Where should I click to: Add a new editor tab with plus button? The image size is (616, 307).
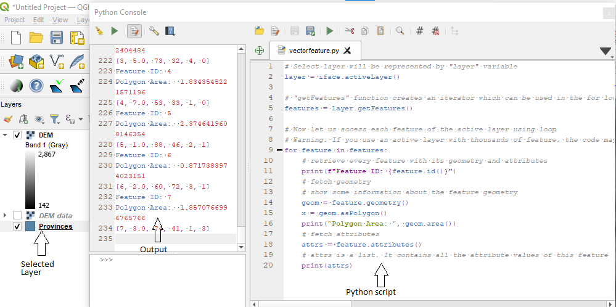tap(260, 51)
